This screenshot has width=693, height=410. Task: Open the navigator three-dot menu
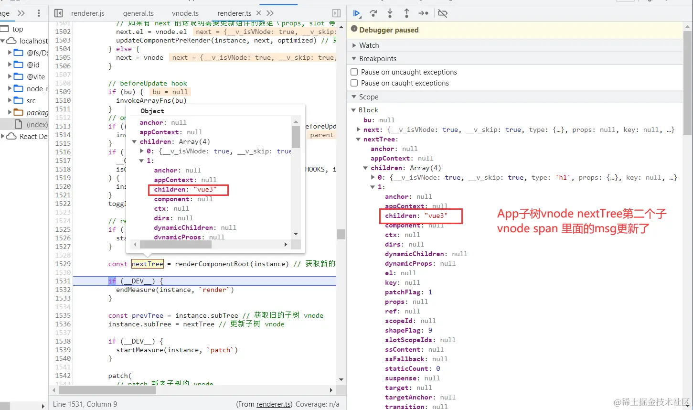tap(39, 13)
